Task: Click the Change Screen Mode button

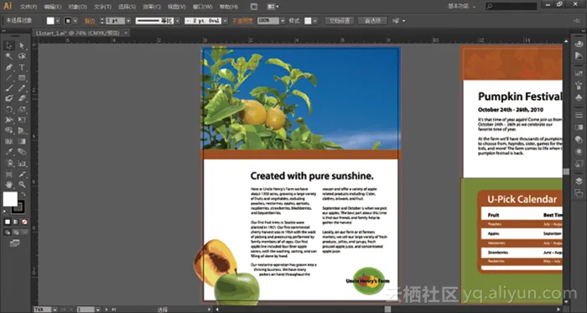Action: pyautogui.click(x=14, y=243)
